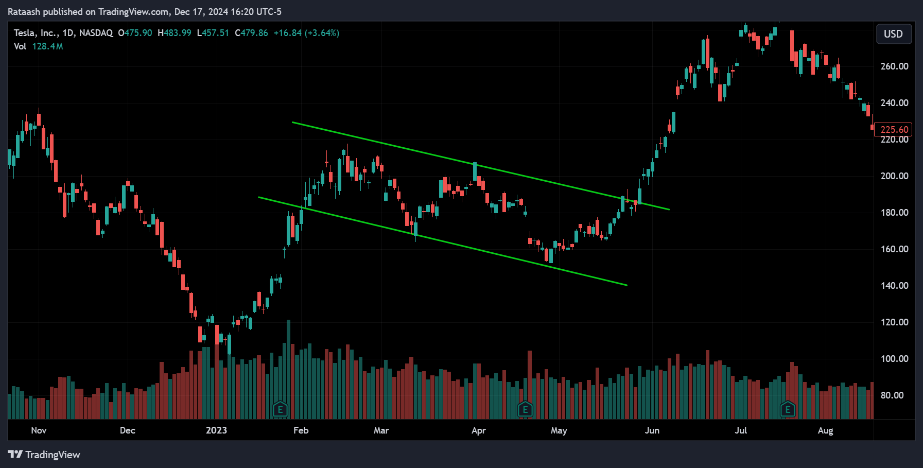Click the 120.00 price axis label
This screenshot has width=923, height=468.
(894, 322)
